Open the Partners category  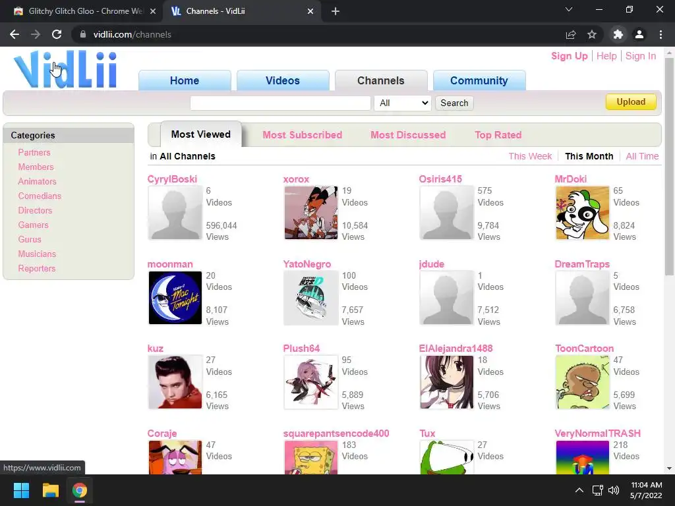pos(34,152)
